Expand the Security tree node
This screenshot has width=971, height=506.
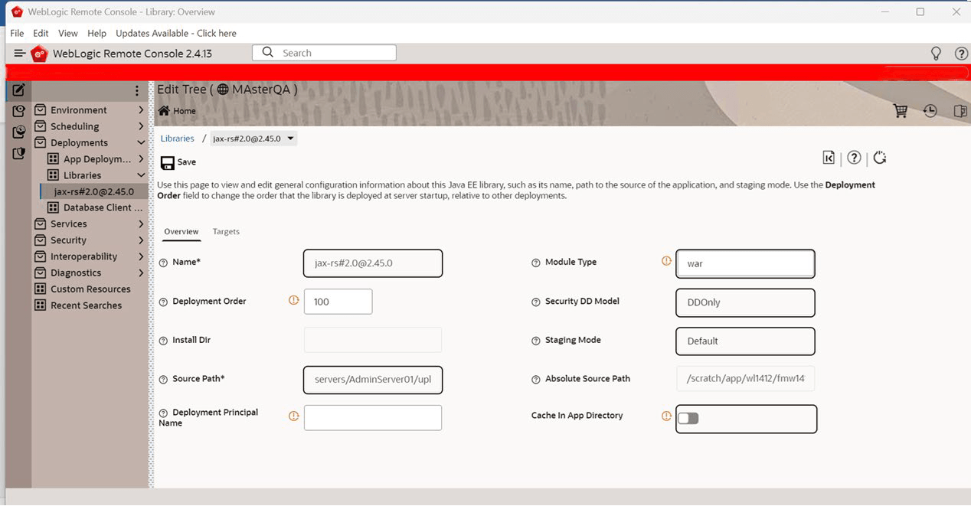click(x=141, y=240)
